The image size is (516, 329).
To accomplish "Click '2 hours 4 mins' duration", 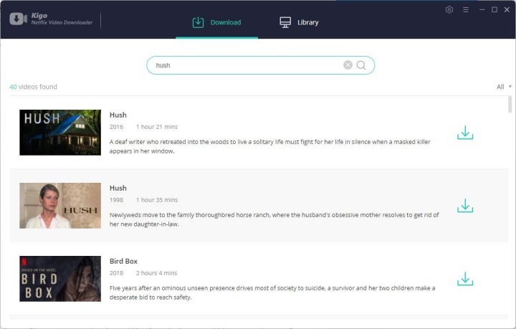I will [x=157, y=273].
